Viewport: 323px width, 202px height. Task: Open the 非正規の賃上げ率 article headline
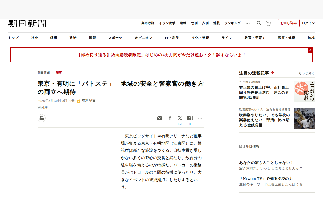tap(264, 92)
